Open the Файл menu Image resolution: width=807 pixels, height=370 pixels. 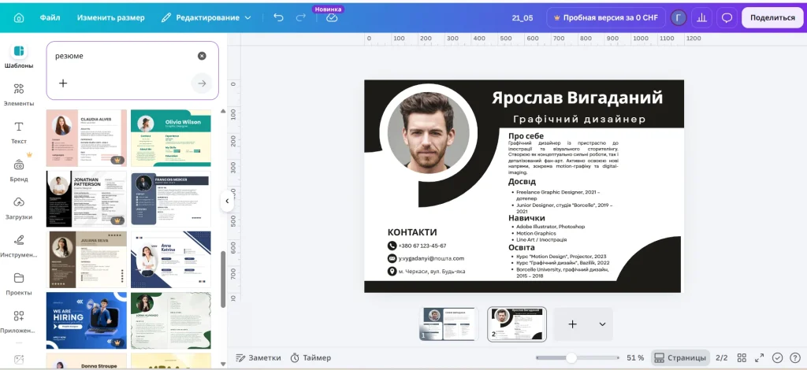click(x=50, y=17)
